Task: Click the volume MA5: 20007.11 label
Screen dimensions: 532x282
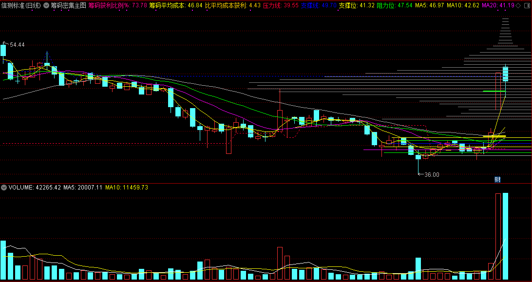Action: point(83,188)
